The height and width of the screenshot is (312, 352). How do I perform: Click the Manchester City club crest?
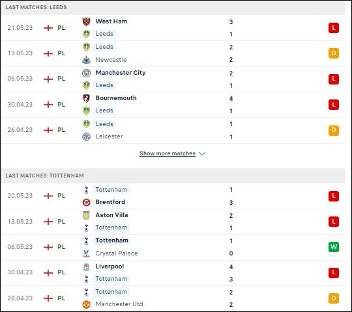coord(87,73)
